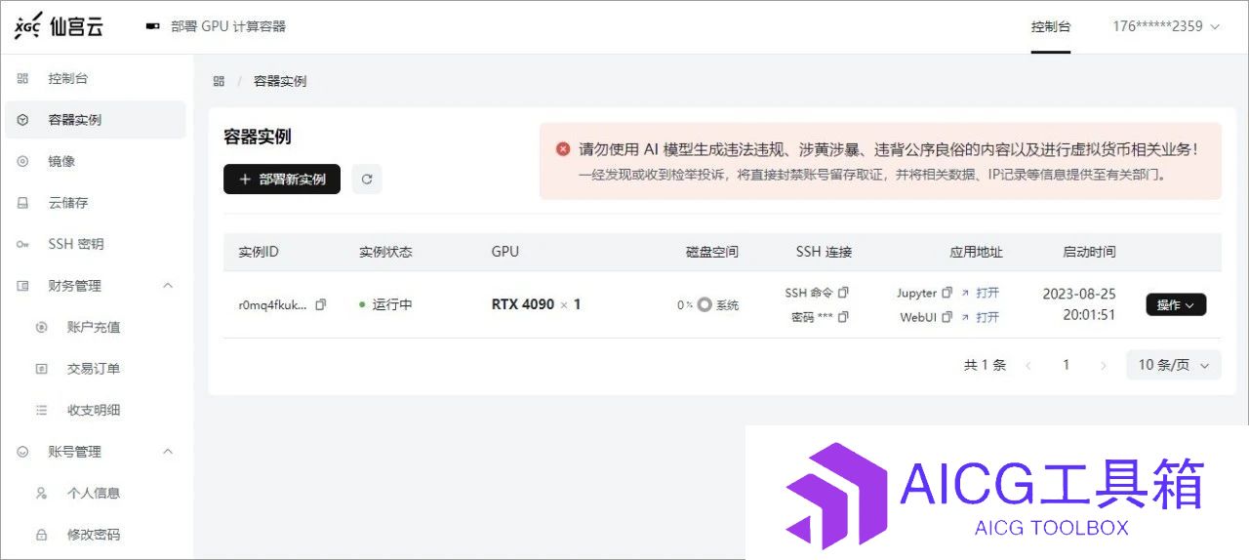Click the RTX 4090 × 1 cell

pyautogui.click(x=537, y=304)
